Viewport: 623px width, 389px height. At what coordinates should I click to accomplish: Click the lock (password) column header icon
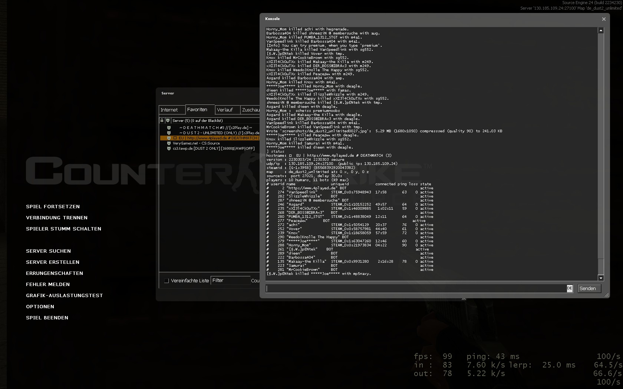(x=162, y=120)
